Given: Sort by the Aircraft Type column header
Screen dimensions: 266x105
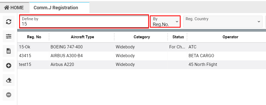Looking at the screenshot, I should [82, 37].
